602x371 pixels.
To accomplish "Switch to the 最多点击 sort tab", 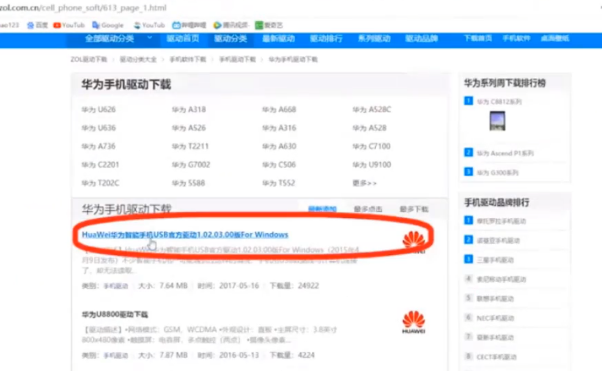I will [368, 209].
